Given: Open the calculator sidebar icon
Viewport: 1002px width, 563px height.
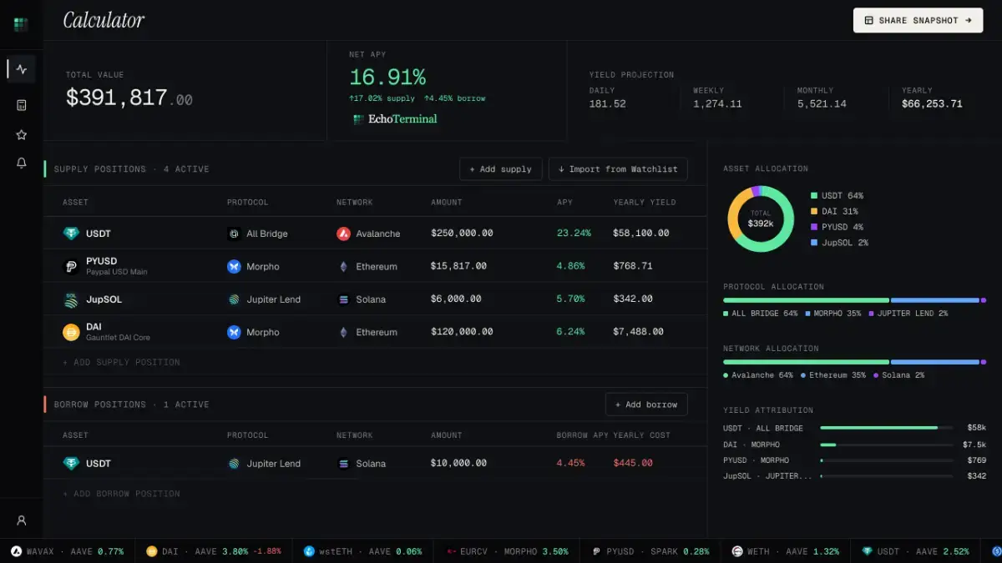Looking at the screenshot, I should point(22,105).
